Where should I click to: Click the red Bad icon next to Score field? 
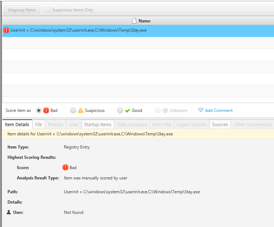[65, 168]
